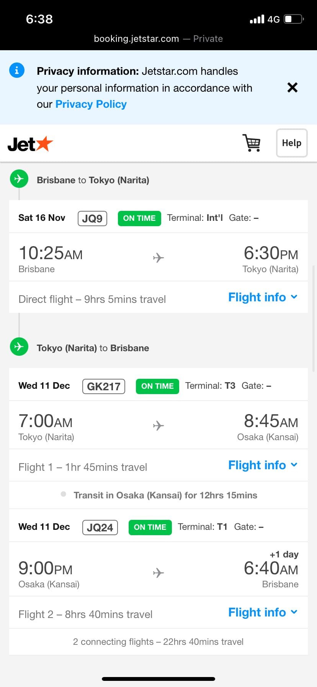
Task: Dismiss the privacy information banner
Action: click(x=292, y=87)
